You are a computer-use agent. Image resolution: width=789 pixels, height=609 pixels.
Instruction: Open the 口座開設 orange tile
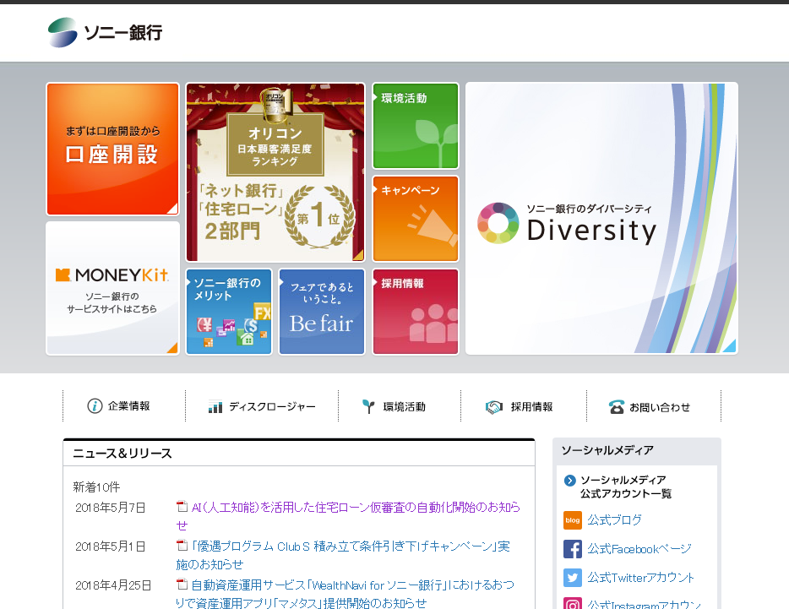112,149
